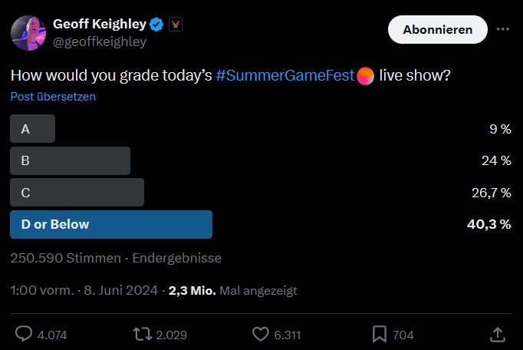
Task: Bookmark this post
Action: [x=380, y=334]
